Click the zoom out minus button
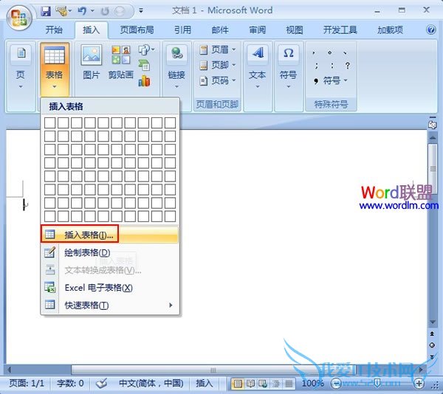Viewport: 443px width, 394px height. coord(336,383)
